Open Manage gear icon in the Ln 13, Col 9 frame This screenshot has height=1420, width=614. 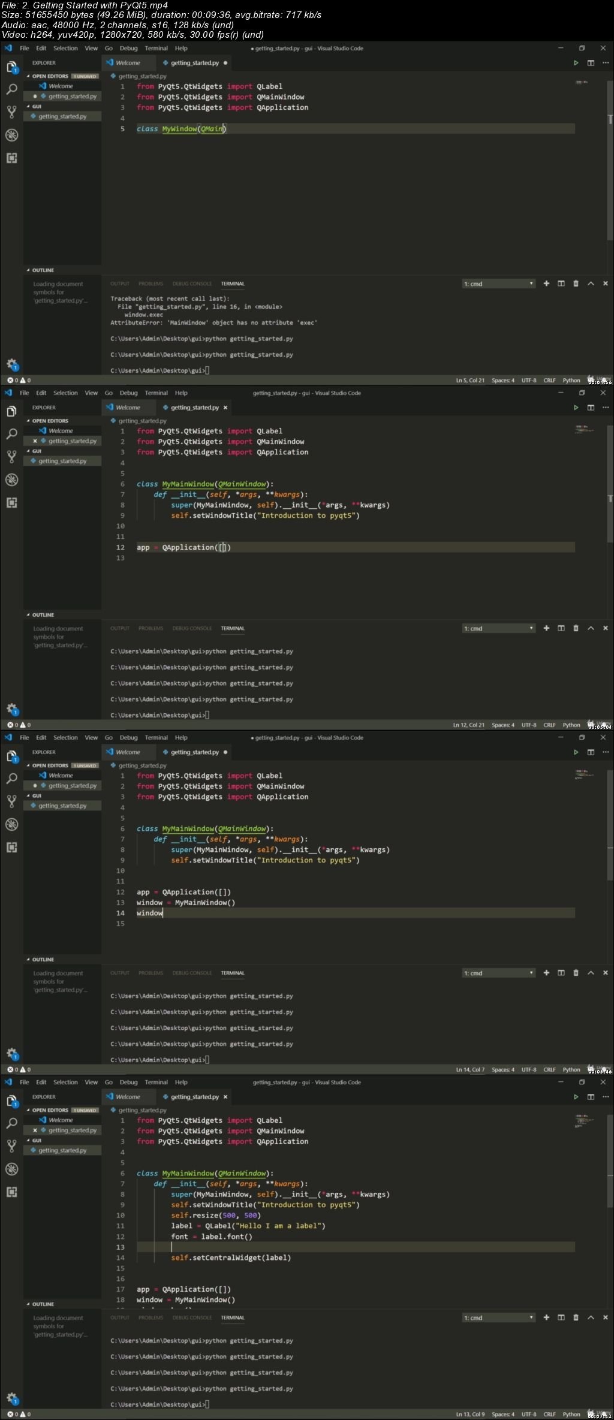coord(11,1398)
